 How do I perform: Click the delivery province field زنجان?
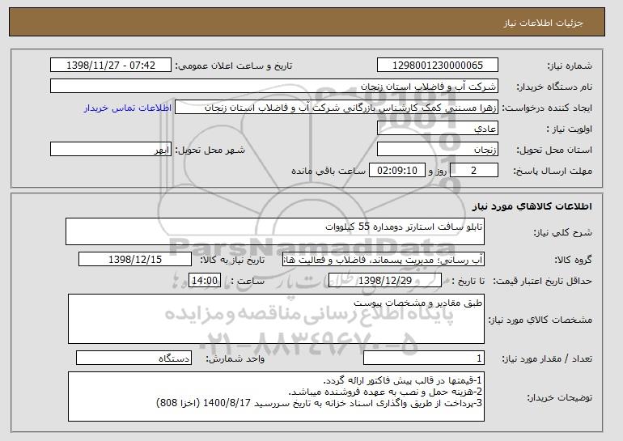pyautogui.click(x=438, y=150)
